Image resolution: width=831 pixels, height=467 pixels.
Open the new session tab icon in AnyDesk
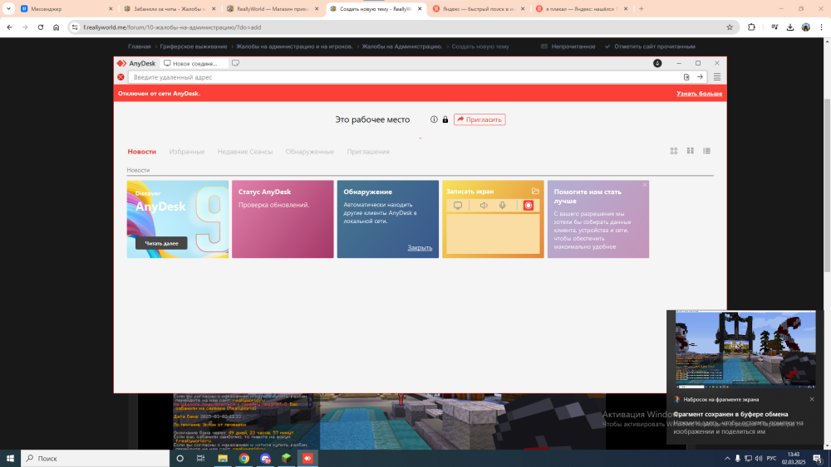[235, 63]
